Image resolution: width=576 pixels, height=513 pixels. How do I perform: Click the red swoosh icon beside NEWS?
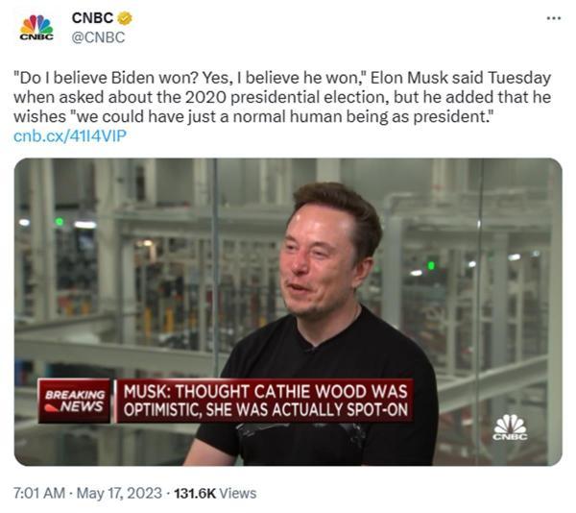click(x=52, y=408)
